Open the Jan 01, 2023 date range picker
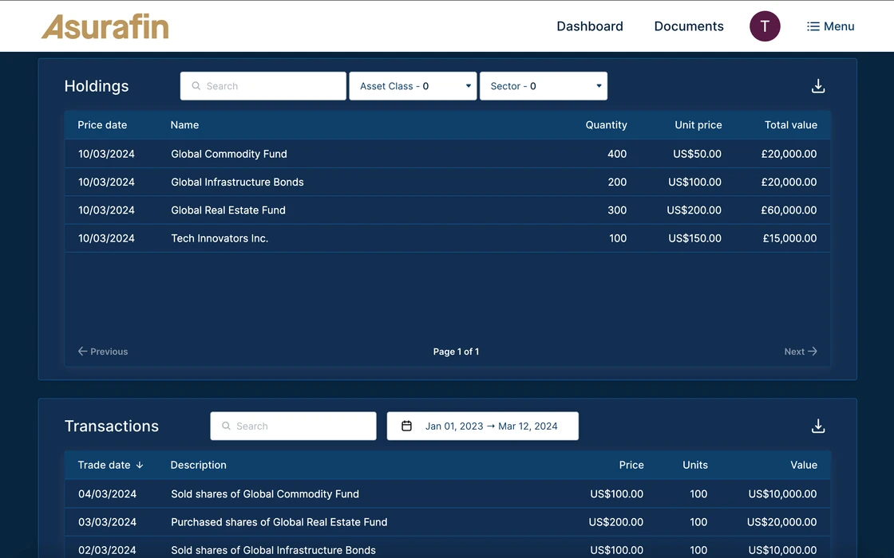This screenshot has height=558, width=894. coord(482,426)
